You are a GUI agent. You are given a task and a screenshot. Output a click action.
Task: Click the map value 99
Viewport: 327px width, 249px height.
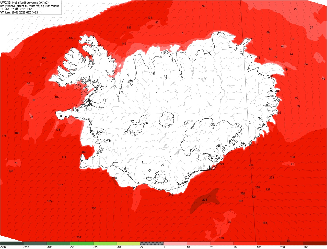pyautogui.click(x=204, y=6)
